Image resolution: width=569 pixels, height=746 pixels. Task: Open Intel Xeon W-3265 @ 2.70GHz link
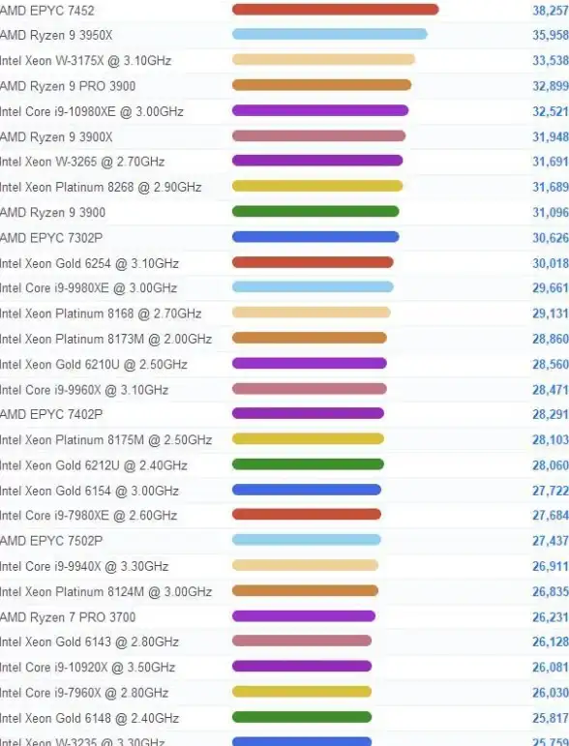click(x=82, y=162)
